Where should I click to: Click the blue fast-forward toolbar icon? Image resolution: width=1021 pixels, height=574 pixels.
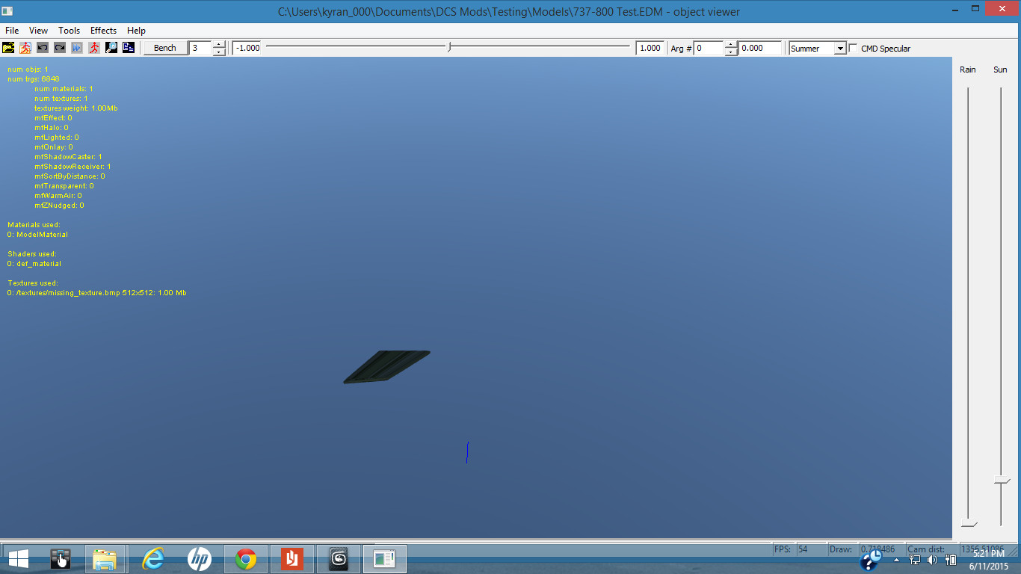77,48
